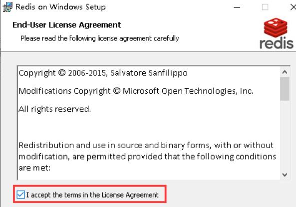Click the license scrollbar up arrow
Image resolution: width=296 pixels, height=207 pixels.
pyautogui.click(x=285, y=72)
